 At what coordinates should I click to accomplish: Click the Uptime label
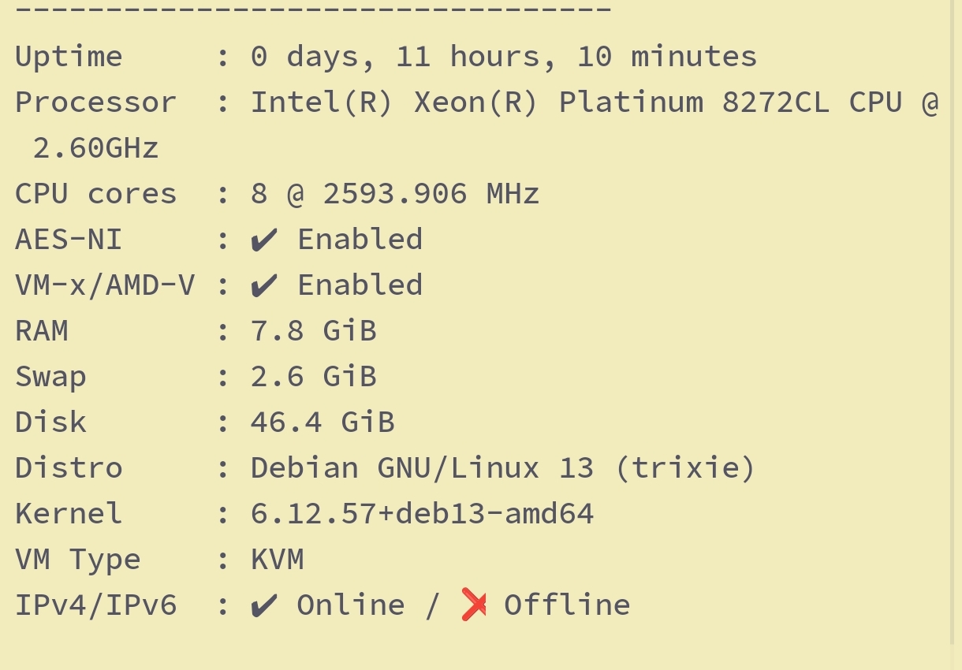click(x=69, y=57)
